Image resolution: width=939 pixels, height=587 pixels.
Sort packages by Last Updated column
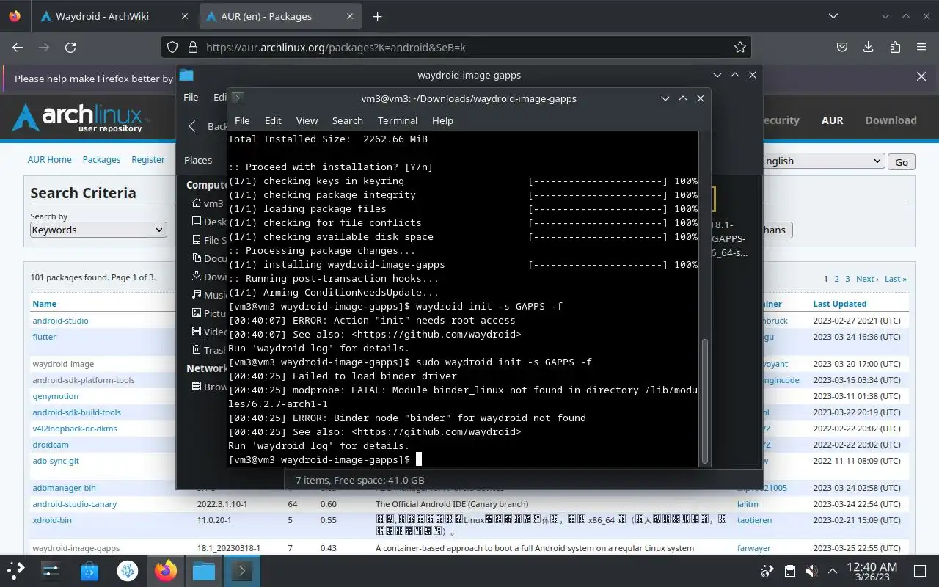[840, 304]
